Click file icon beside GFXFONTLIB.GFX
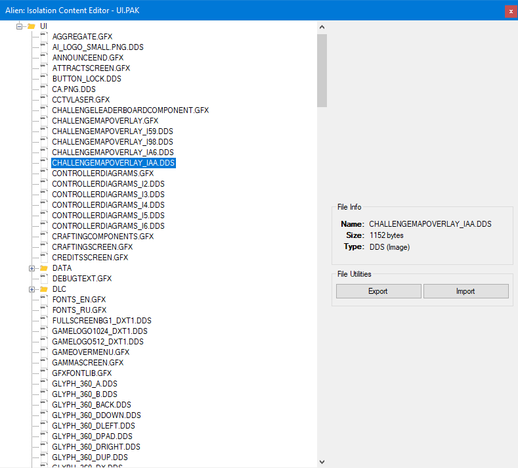The image size is (518, 468). coord(44,373)
